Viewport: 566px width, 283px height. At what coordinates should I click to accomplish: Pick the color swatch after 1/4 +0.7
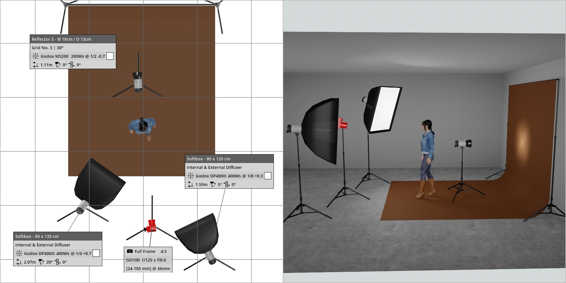pyautogui.click(x=96, y=253)
